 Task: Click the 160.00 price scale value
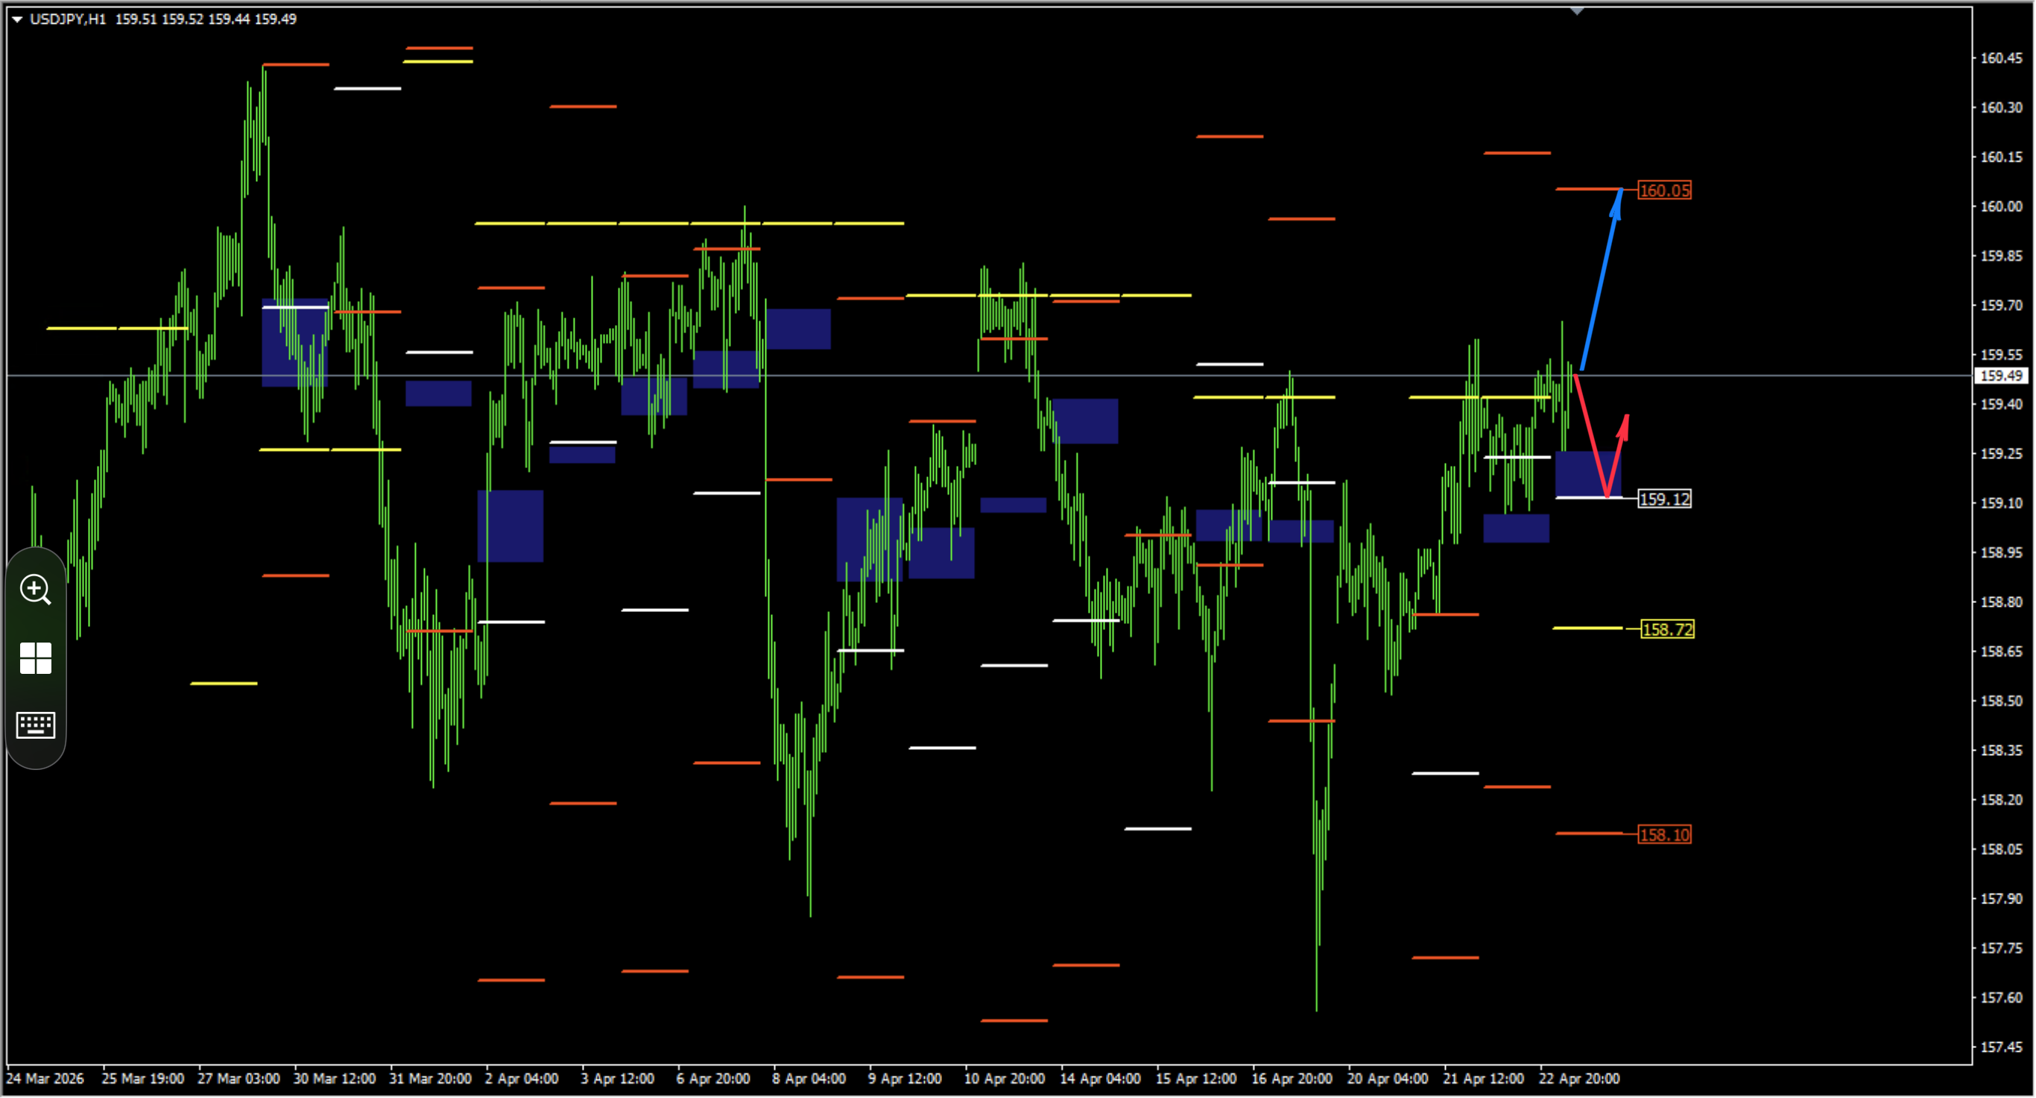click(x=2001, y=206)
